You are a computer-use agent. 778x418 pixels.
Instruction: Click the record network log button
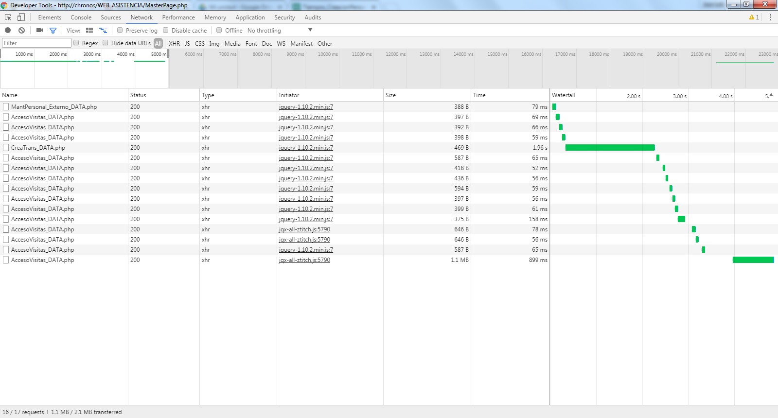pyautogui.click(x=8, y=30)
